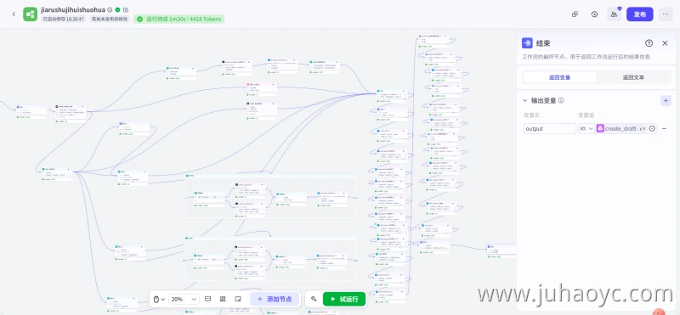Screen dimensions: 680x315
Task: Open the duplicate workflow icon in header
Action: 575,14
